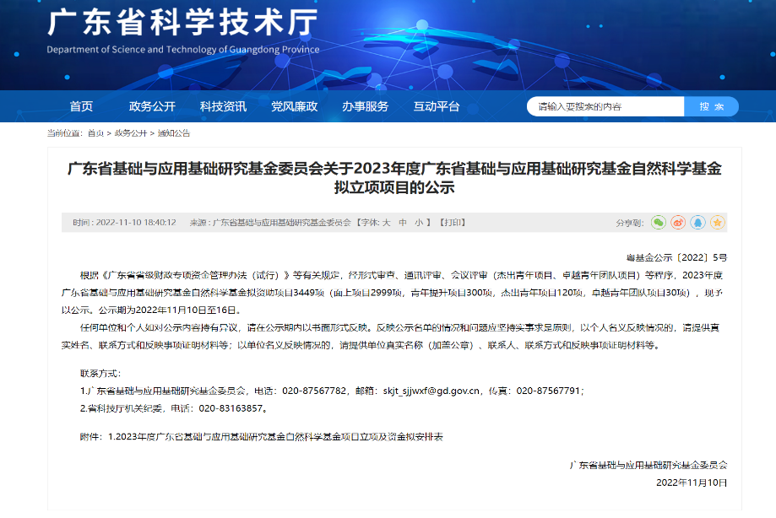Select 办事服务 in navigation bar
776x518 pixels.
pyautogui.click(x=365, y=106)
